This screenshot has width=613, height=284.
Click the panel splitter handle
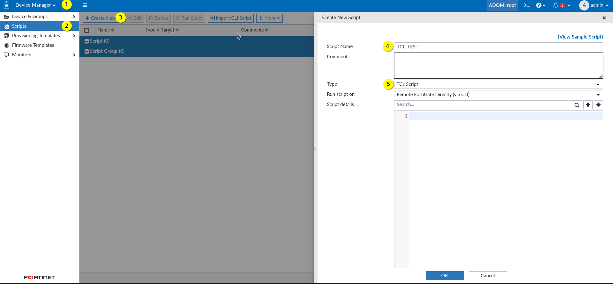(x=315, y=148)
